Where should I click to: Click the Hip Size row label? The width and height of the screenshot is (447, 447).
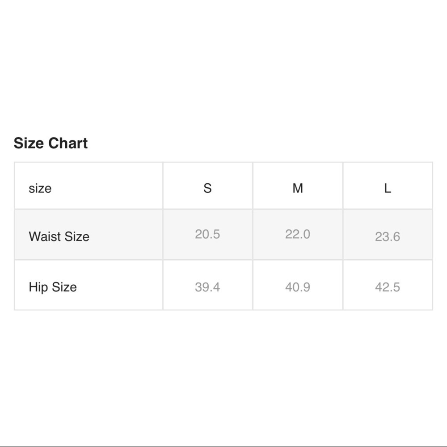(x=53, y=287)
